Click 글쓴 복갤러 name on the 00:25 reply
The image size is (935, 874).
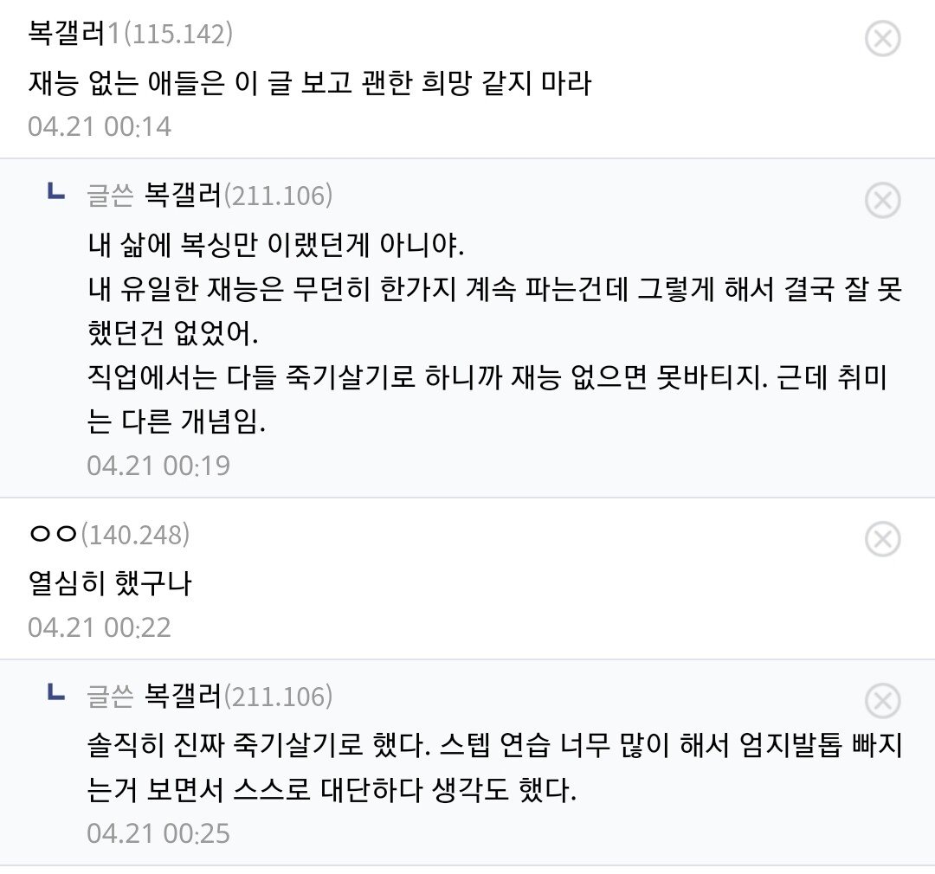[x=184, y=696]
